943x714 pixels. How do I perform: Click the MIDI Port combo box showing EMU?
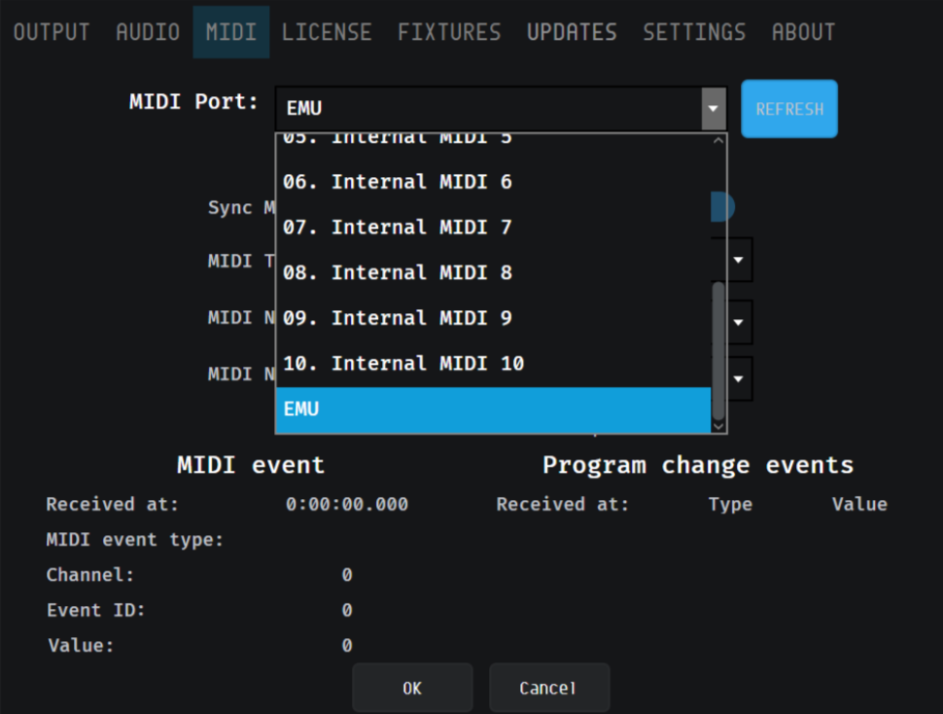(501, 109)
